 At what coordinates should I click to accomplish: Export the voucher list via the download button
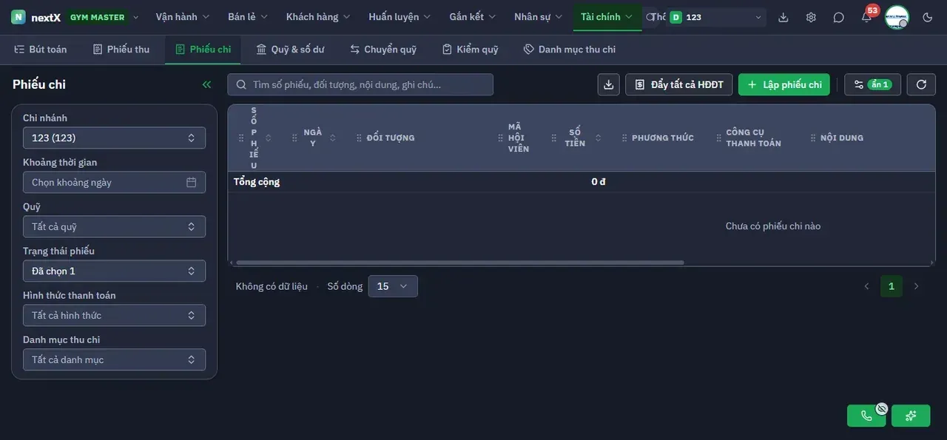[x=609, y=84]
